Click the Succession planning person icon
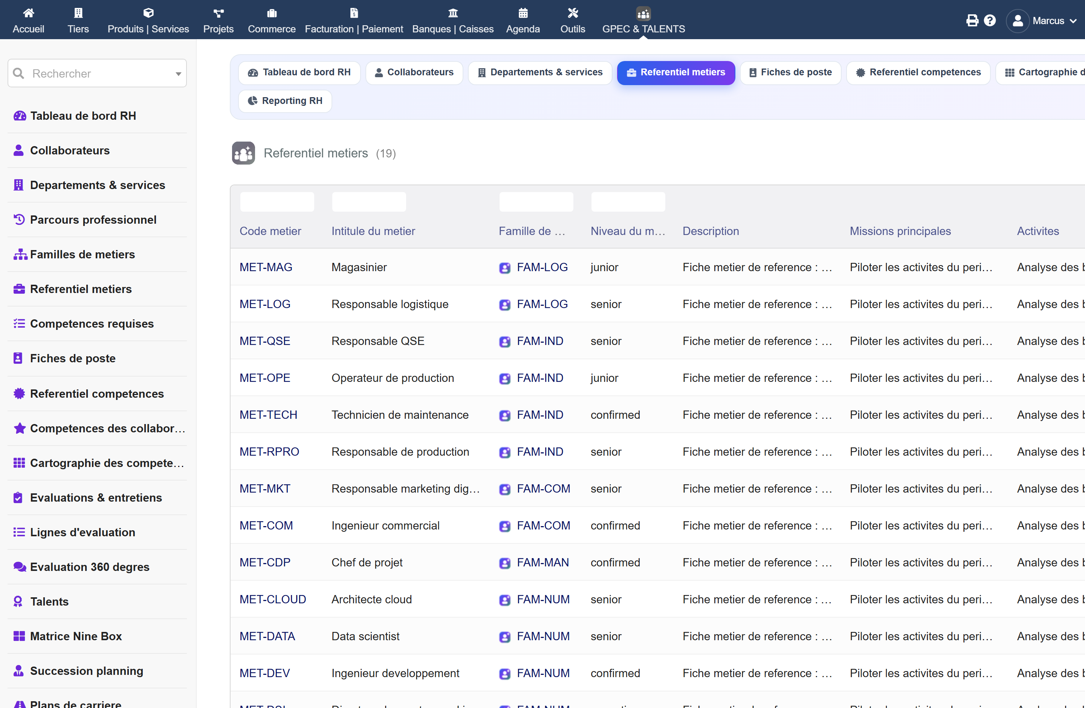Screen dimensions: 1085x708 [19, 671]
